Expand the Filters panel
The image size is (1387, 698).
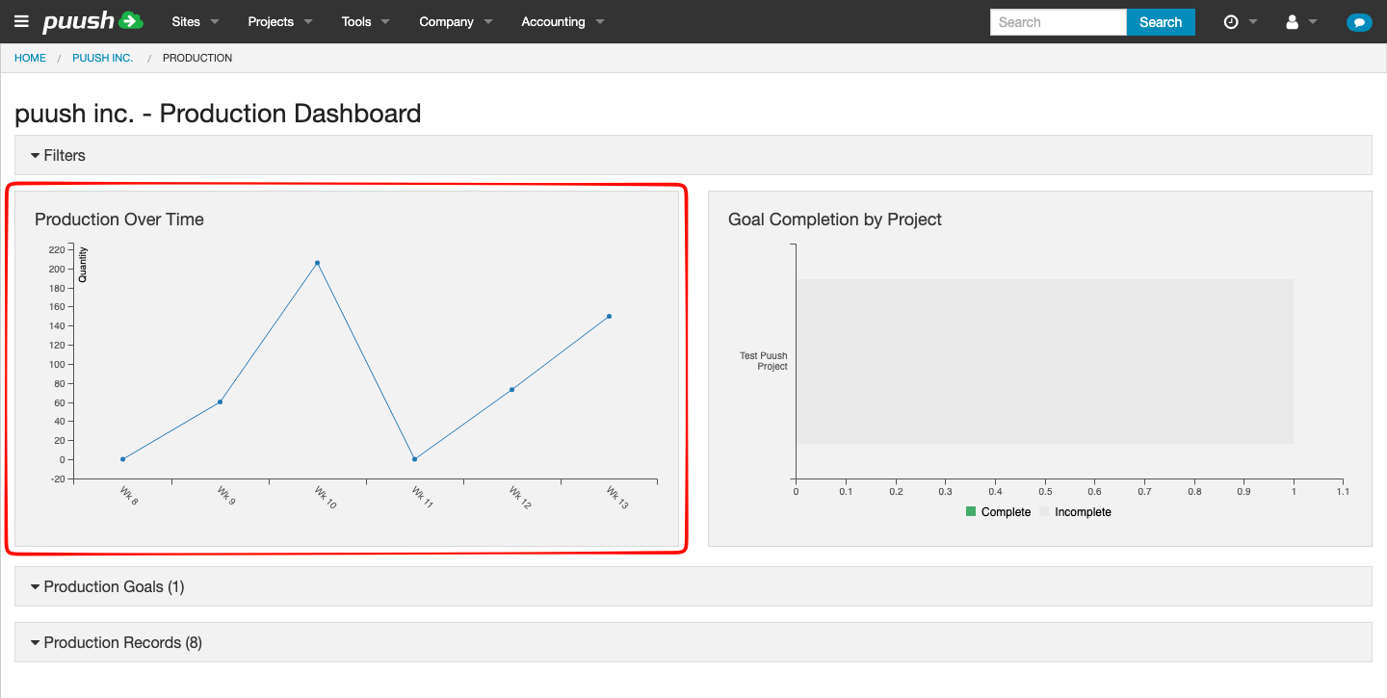pos(58,155)
